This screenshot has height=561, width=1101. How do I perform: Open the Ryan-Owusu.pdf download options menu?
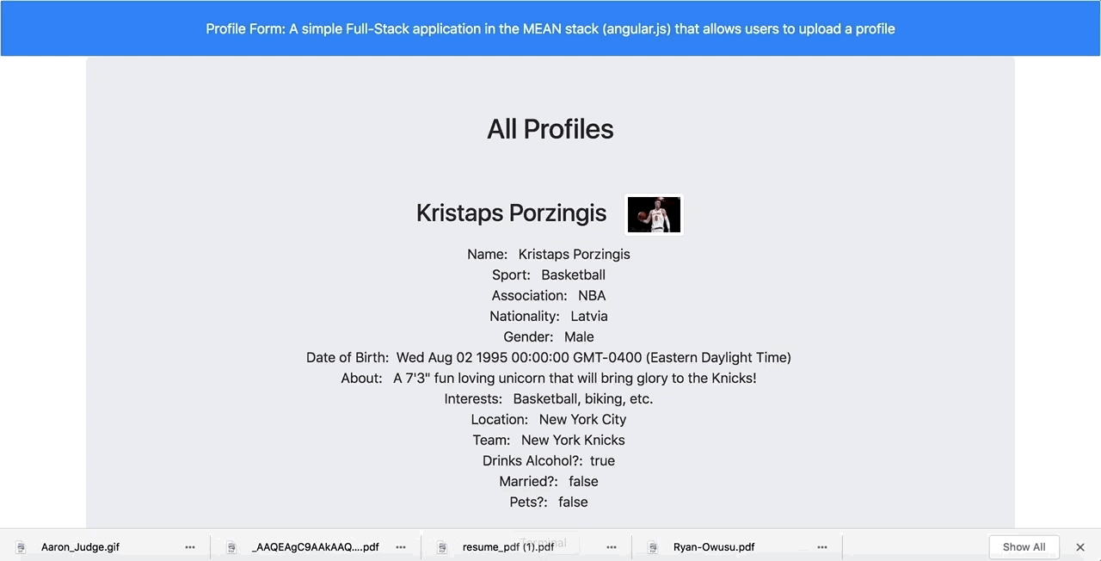[822, 547]
